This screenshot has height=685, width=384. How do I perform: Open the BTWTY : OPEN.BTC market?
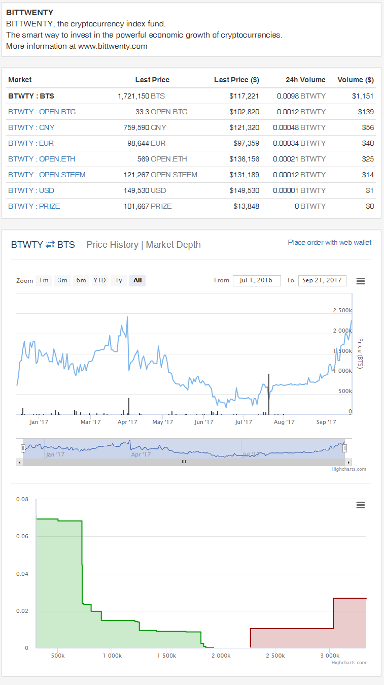(x=42, y=112)
